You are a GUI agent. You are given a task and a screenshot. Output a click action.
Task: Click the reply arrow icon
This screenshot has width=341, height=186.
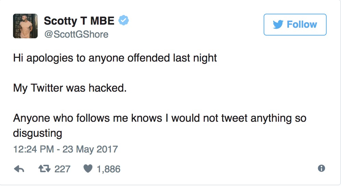click(19, 169)
